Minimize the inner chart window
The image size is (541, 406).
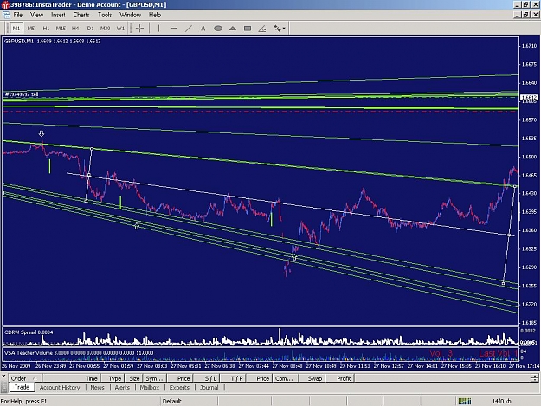[x=517, y=15]
